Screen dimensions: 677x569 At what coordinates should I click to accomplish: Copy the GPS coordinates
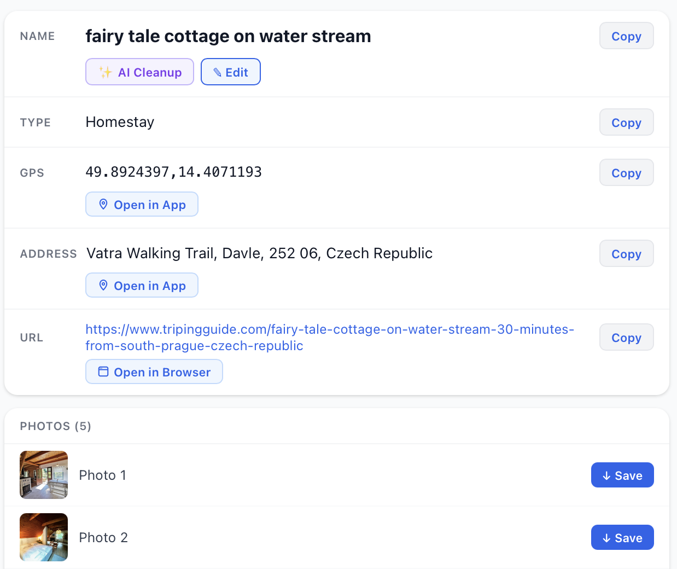(x=626, y=173)
